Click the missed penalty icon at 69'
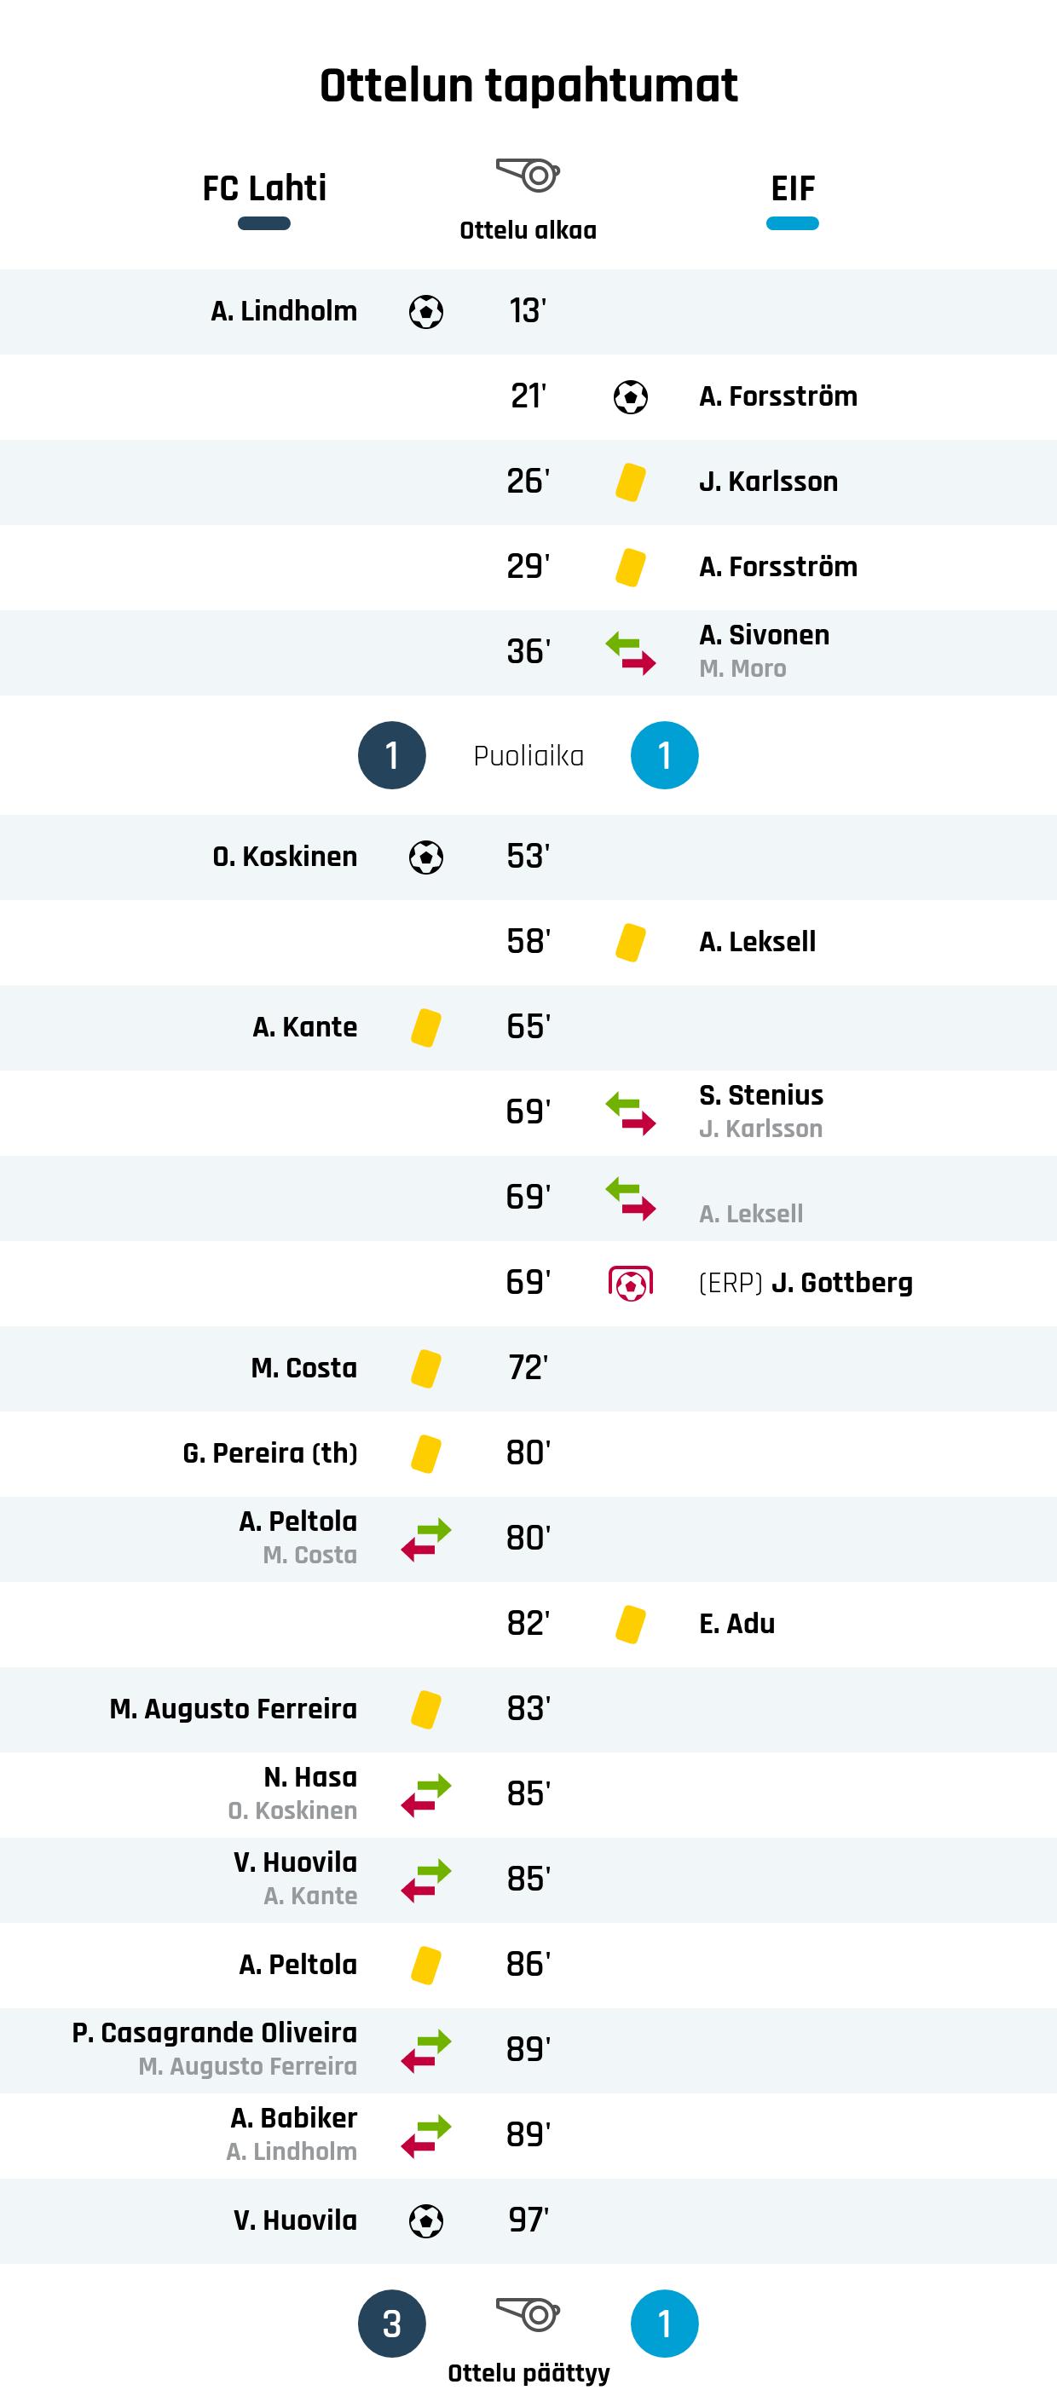 [630, 1284]
